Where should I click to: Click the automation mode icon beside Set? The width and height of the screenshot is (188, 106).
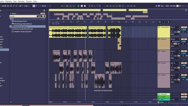(x=164, y=22)
